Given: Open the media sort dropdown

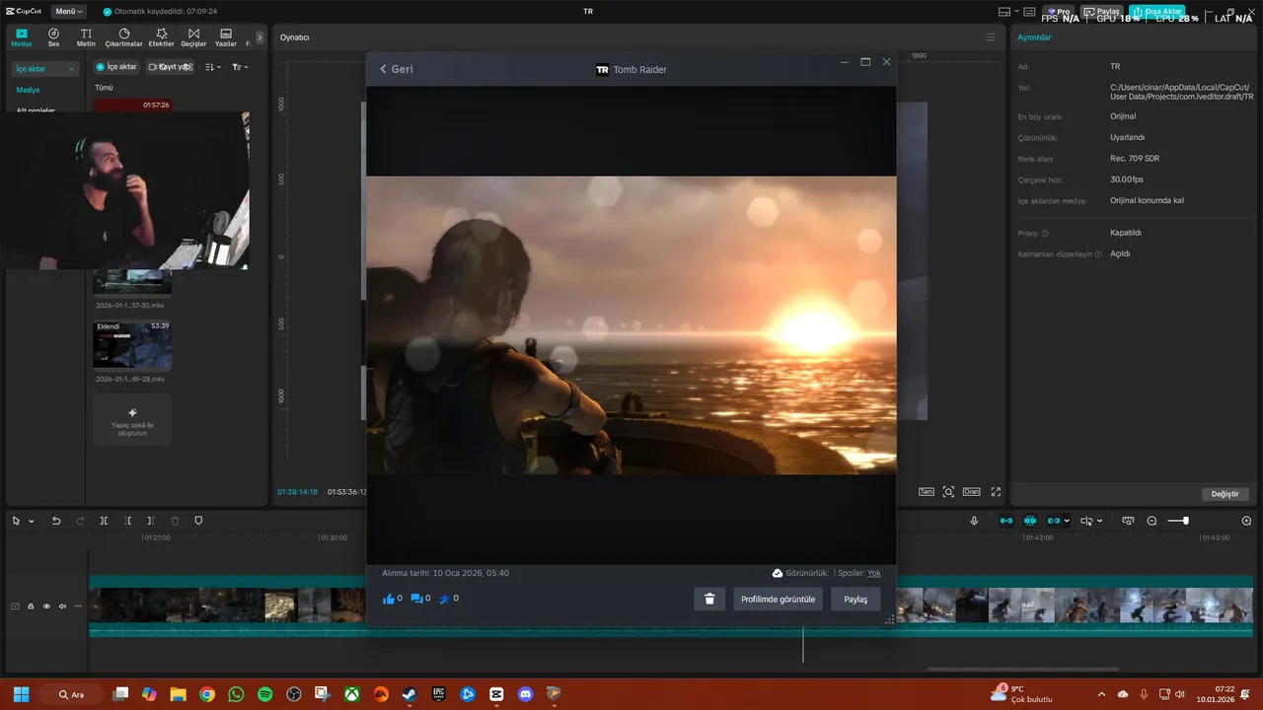Looking at the screenshot, I should pyautogui.click(x=212, y=67).
